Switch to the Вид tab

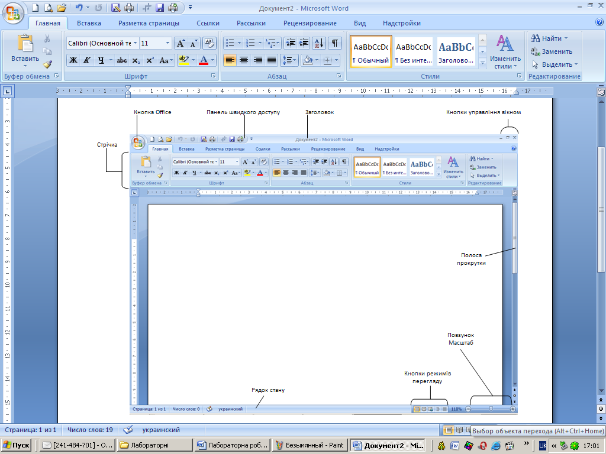click(360, 23)
